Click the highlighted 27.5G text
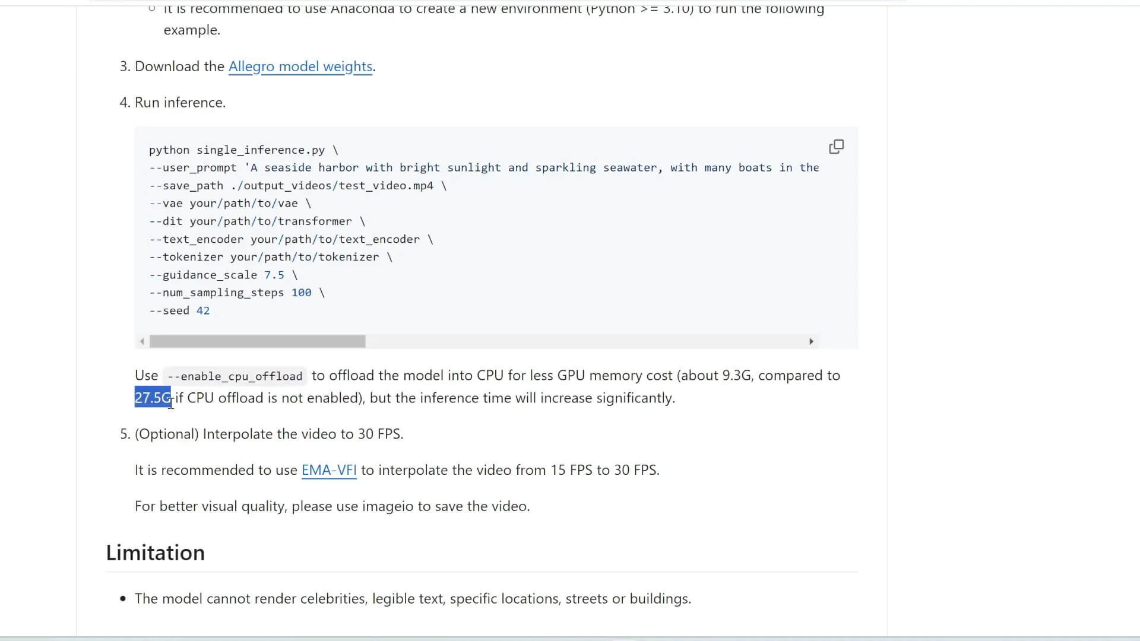The height and width of the screenshot is (641, 1140). point(153,398)
